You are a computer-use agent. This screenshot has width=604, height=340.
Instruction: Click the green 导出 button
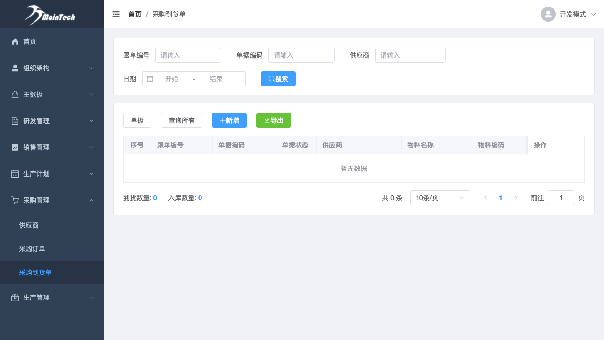point(274,120)
